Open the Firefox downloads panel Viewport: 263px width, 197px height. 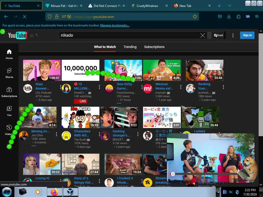[229, 17]
